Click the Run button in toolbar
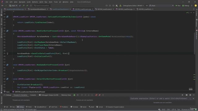 [x=178, y=6]
